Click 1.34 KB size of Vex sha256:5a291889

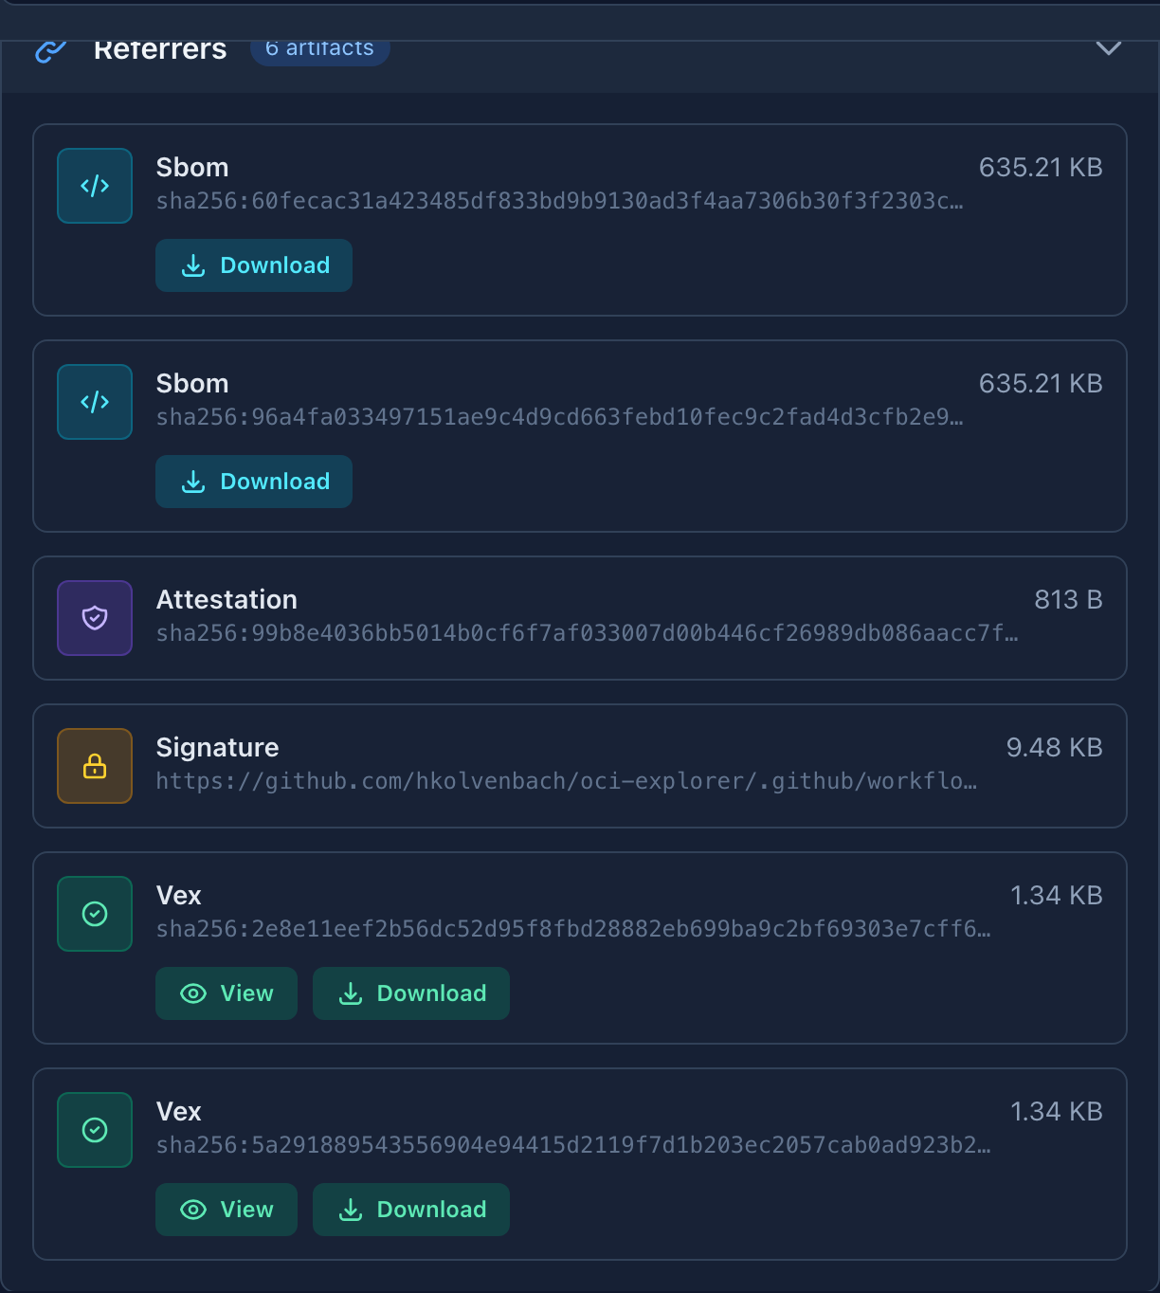1056,1112
